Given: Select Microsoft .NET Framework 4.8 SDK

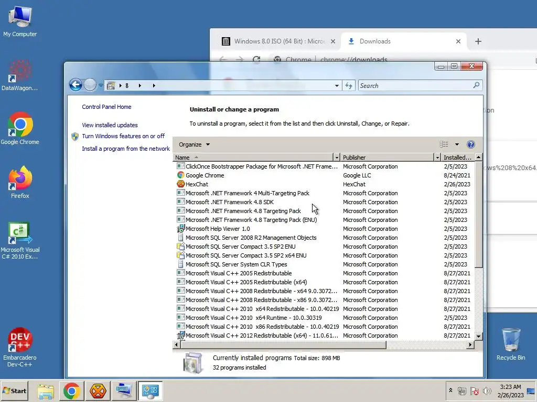Looking at the screenshot, I should click(x=324, y=202).
